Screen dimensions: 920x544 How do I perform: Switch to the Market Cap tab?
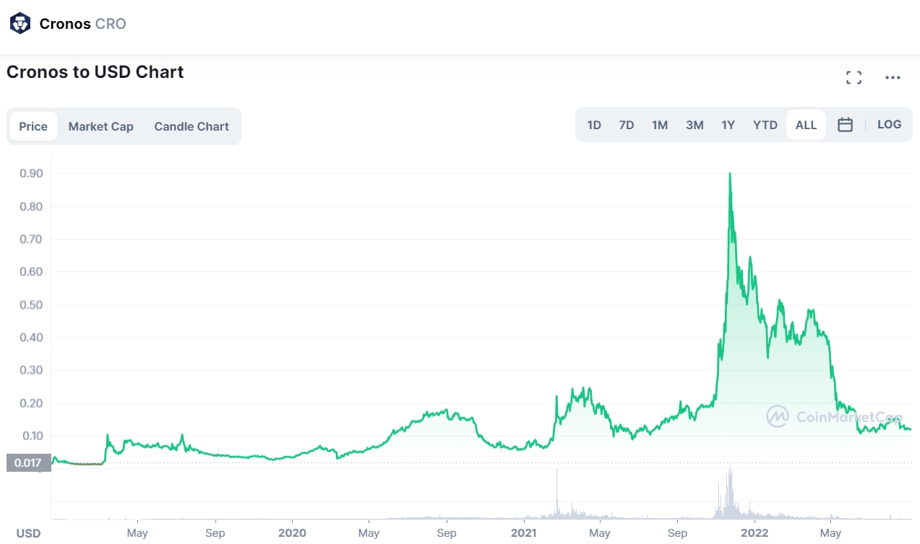(x=101, y=126)
